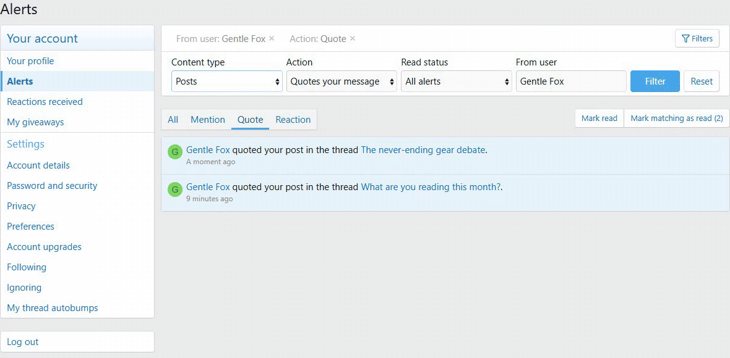This screenshot has height=358, width=730.
Task: Click the blue Filter button
Action: [655, 81]
